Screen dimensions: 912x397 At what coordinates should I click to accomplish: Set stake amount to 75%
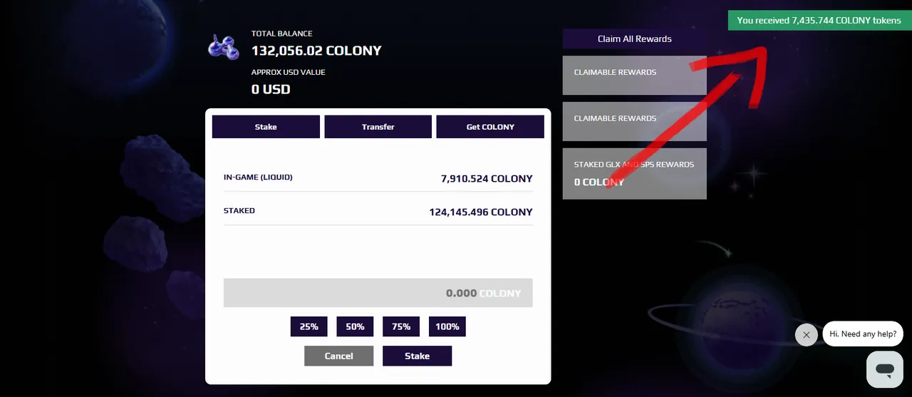[x=401, y=326]
